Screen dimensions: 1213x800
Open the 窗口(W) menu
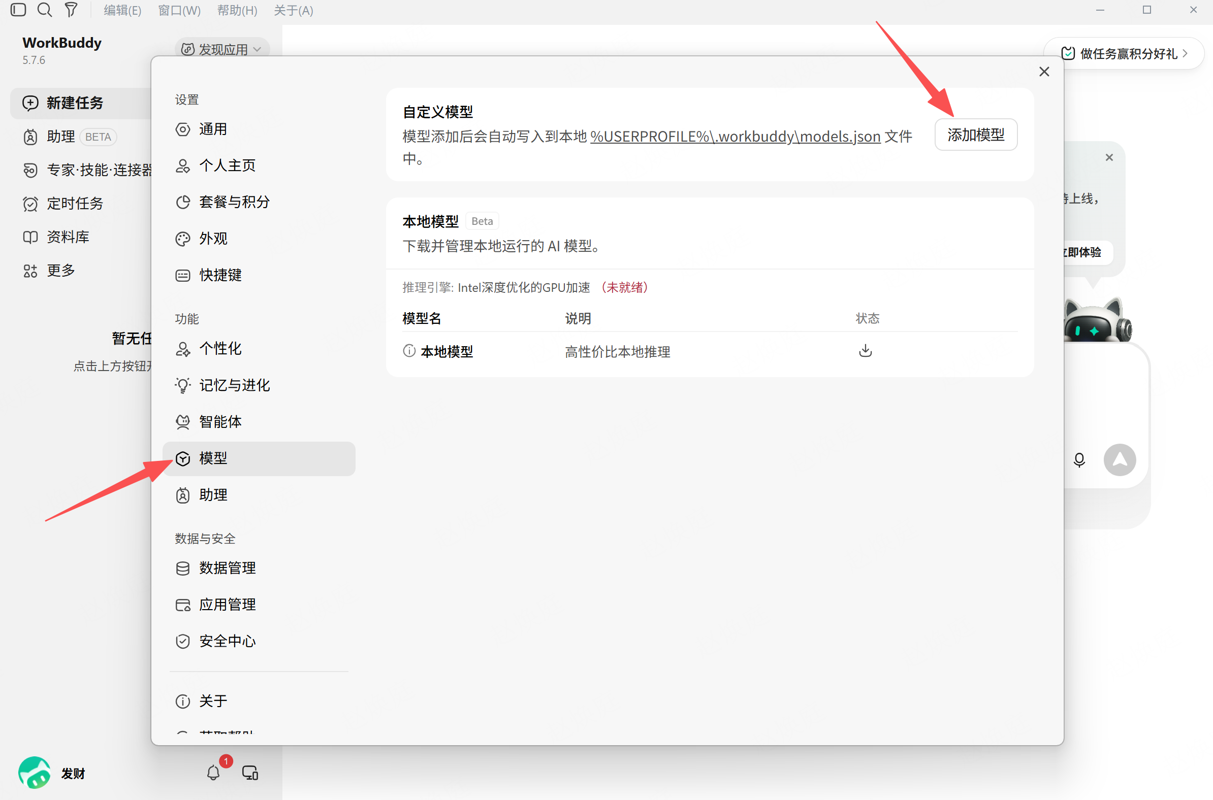coord(179,10)
